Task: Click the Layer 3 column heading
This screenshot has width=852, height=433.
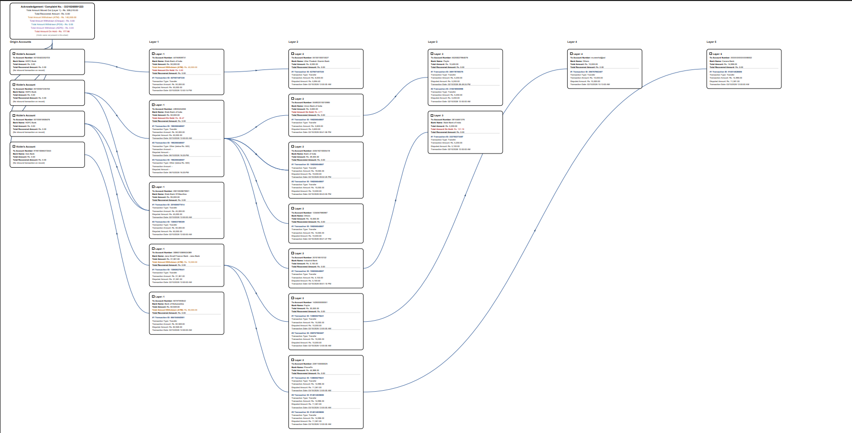Action: coord(433,42)
